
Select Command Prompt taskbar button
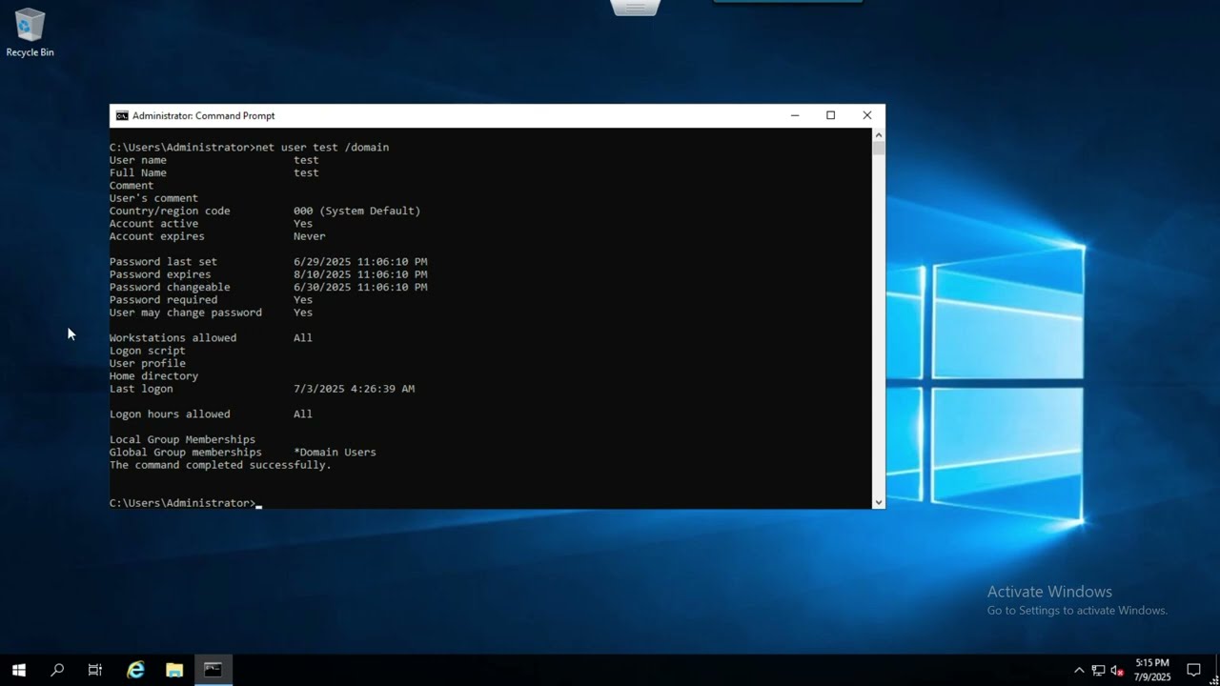tap(213, 670)
